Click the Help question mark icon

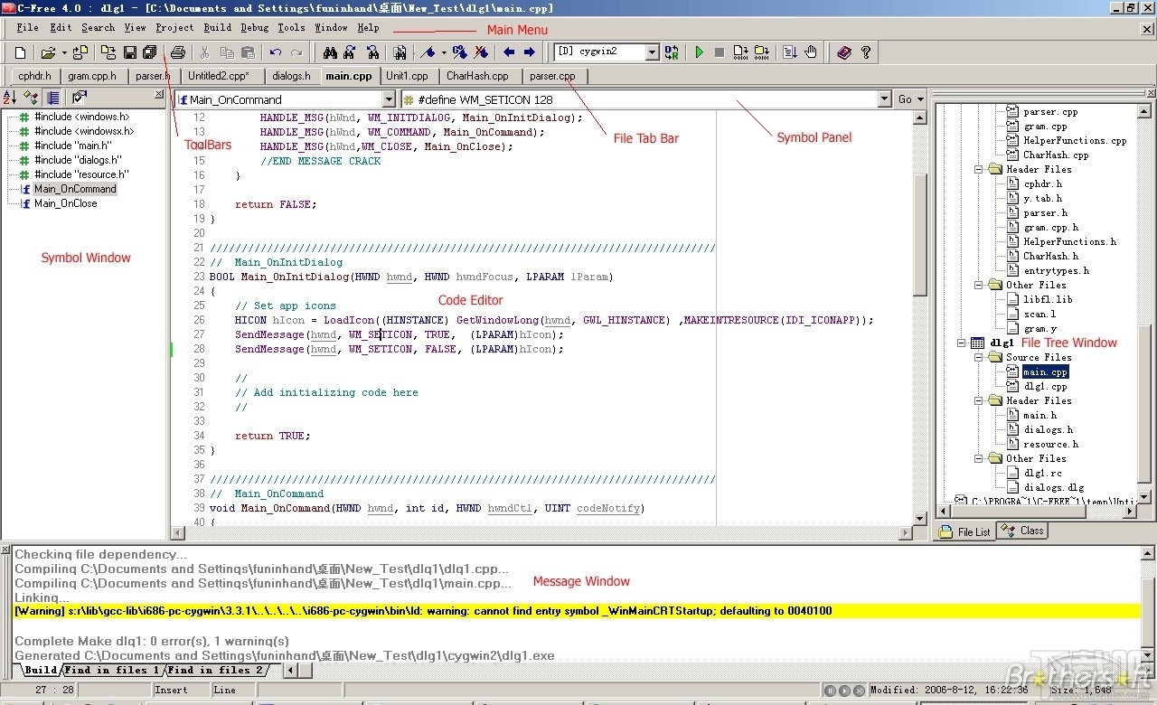(866, 52)
